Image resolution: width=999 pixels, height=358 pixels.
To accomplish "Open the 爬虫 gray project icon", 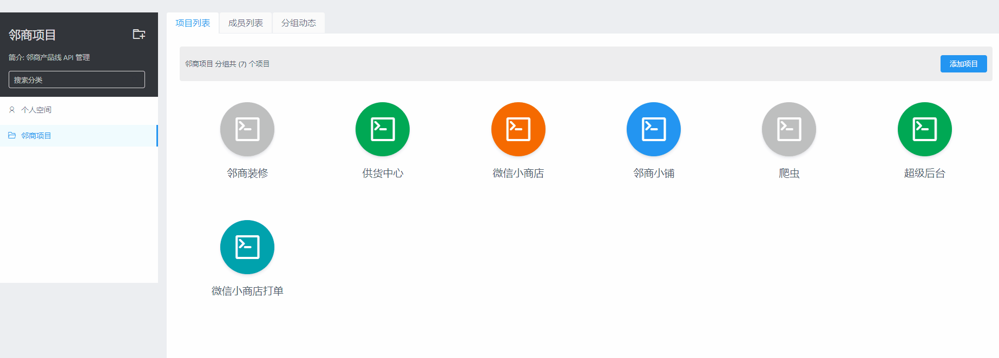I will tap(789, 129).
